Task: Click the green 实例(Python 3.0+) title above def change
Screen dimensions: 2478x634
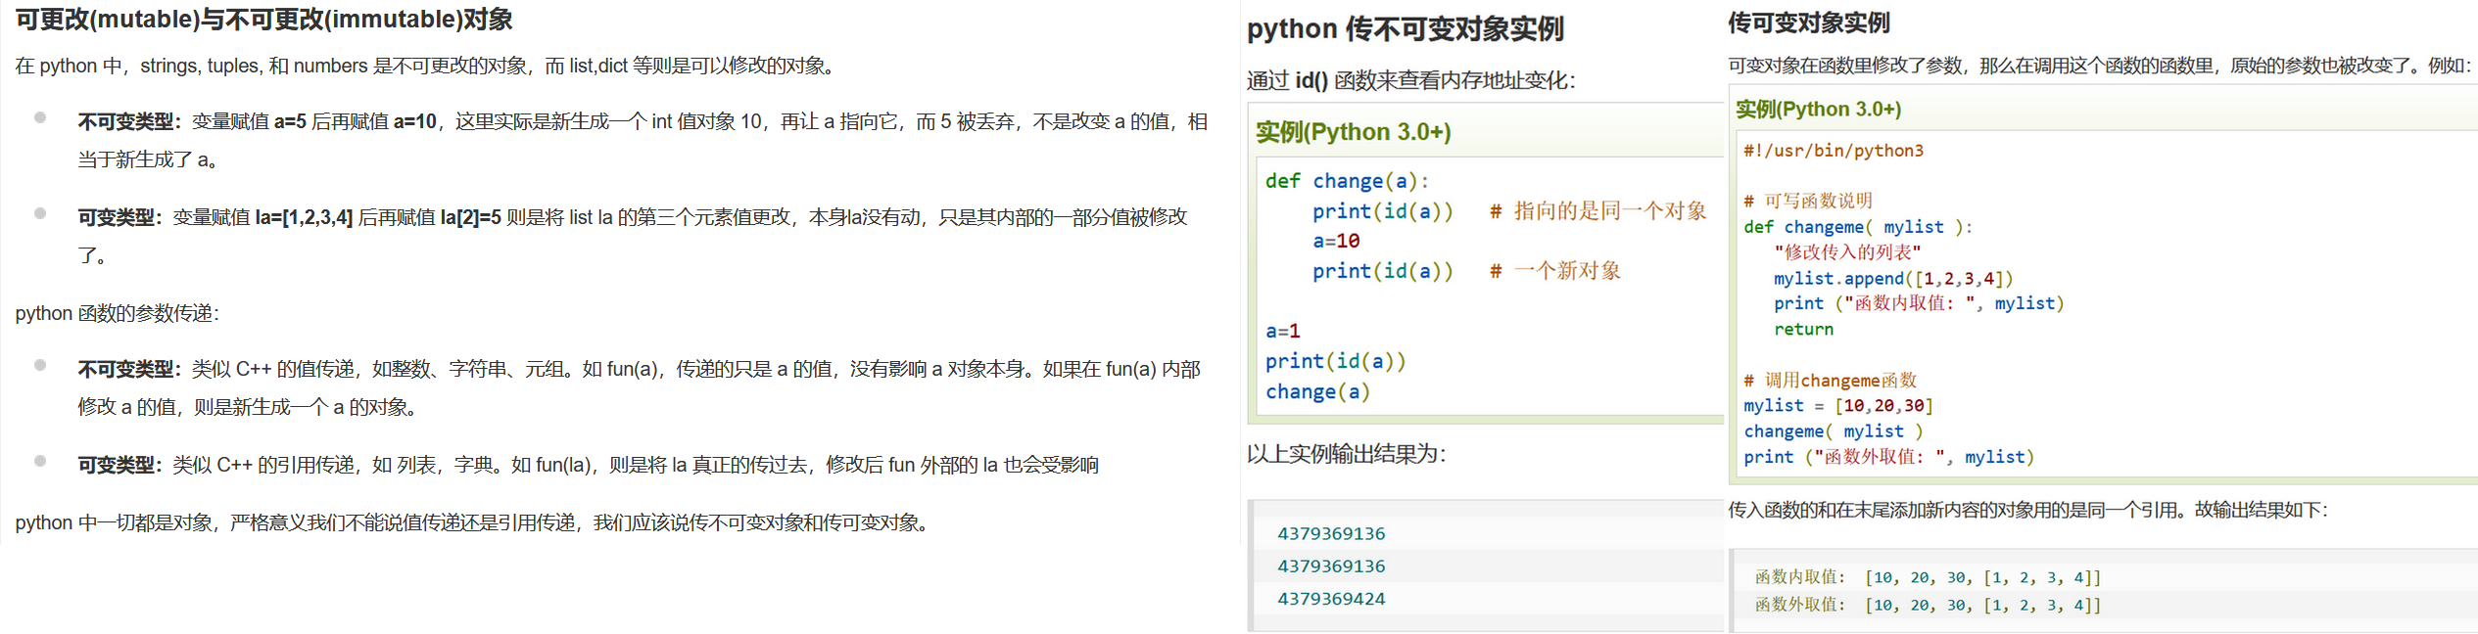Action: [1353, 132]
